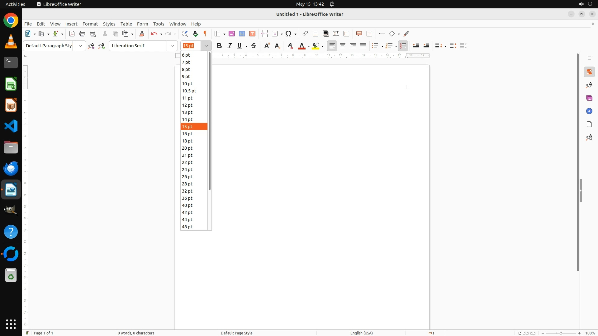This screenshot has height=336, width=598.
Task: Open the Special Character omega icon
Action: pos(288,34)
